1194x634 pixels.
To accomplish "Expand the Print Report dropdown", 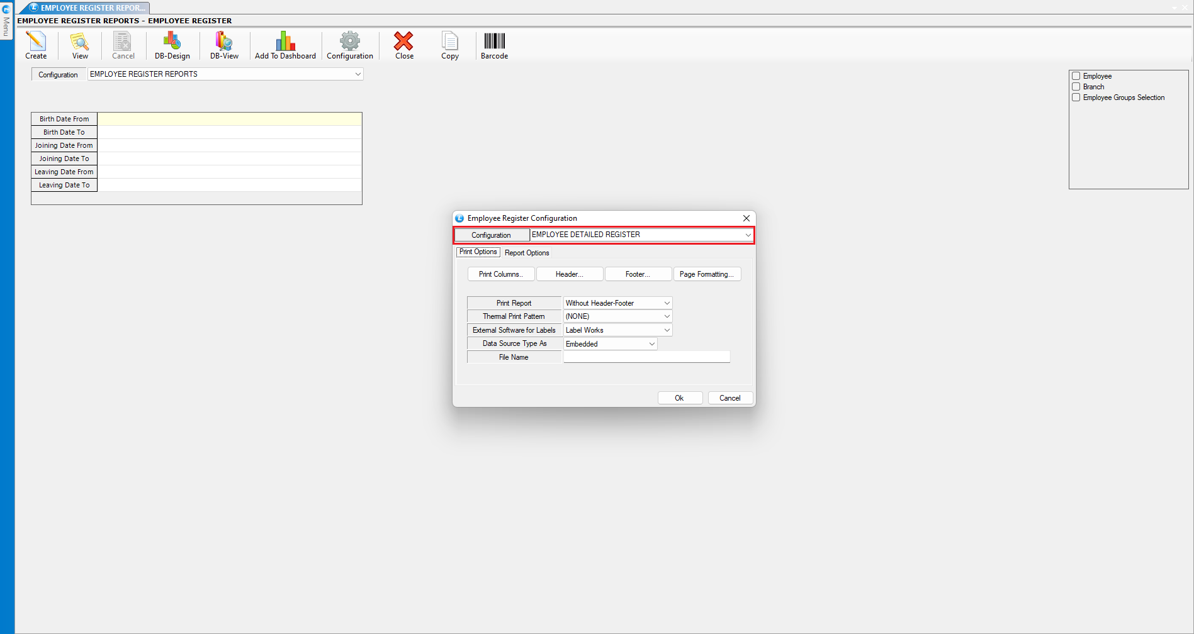I will [667, 303].
